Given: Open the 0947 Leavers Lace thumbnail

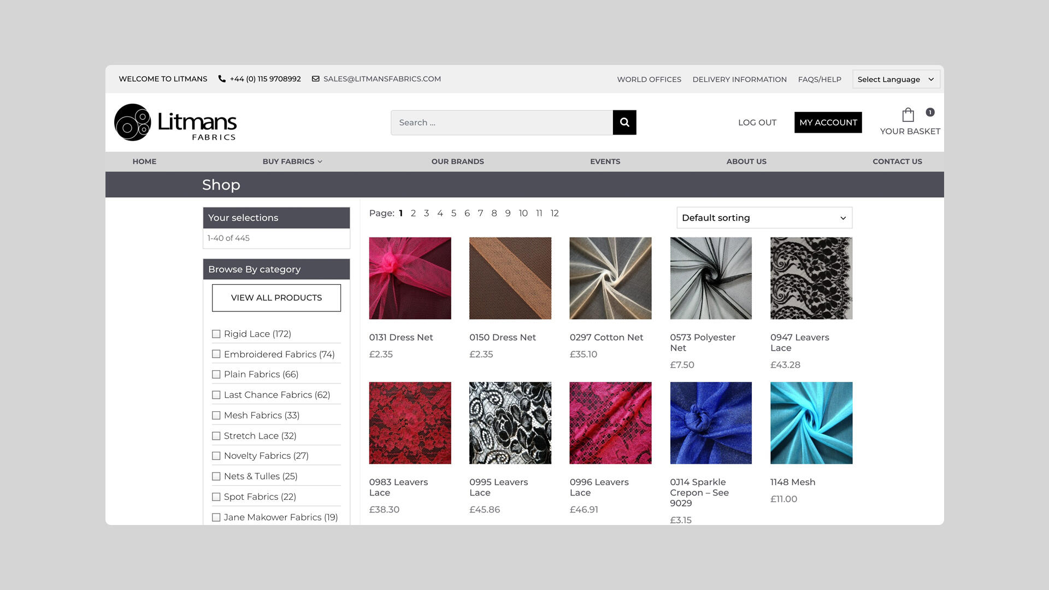Looking at the screenshot, I should point(811,278).
